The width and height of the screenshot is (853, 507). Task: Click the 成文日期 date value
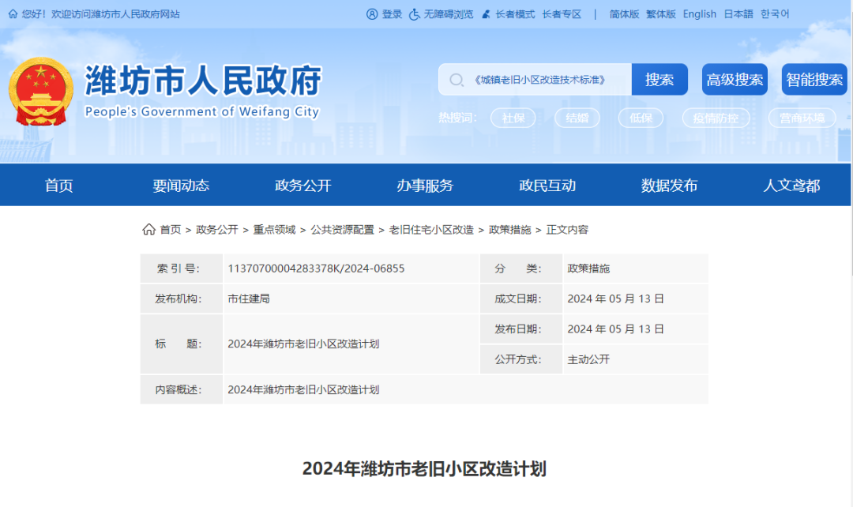click(x=616, y=299)
